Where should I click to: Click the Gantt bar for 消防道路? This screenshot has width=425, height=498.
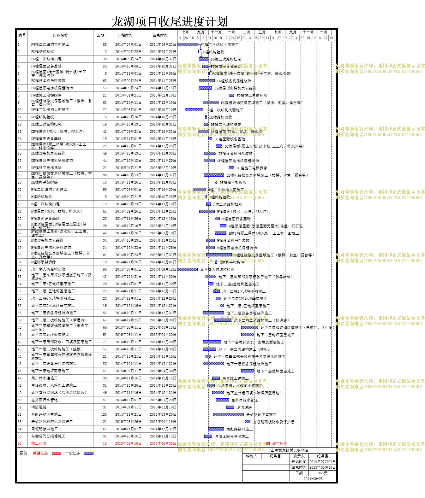pyautogui.click(x=230, y=407)
